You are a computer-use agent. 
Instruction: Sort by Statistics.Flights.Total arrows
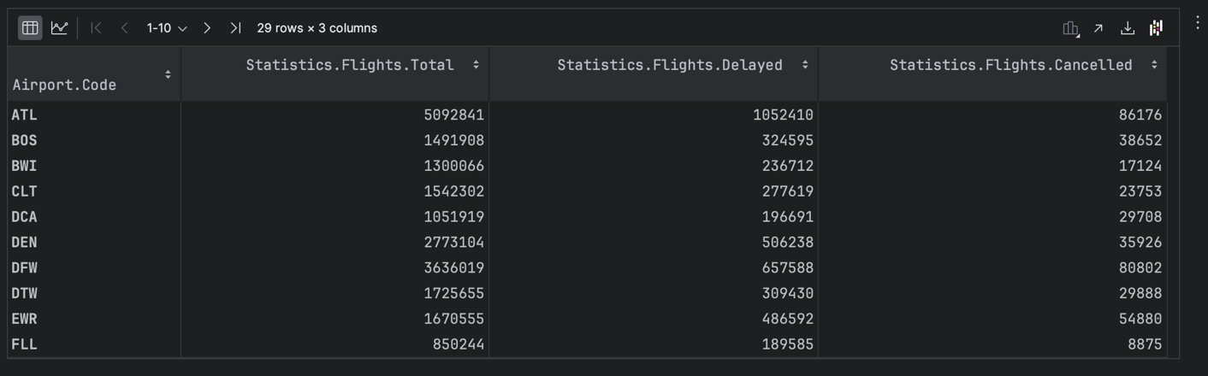[476, 65]
